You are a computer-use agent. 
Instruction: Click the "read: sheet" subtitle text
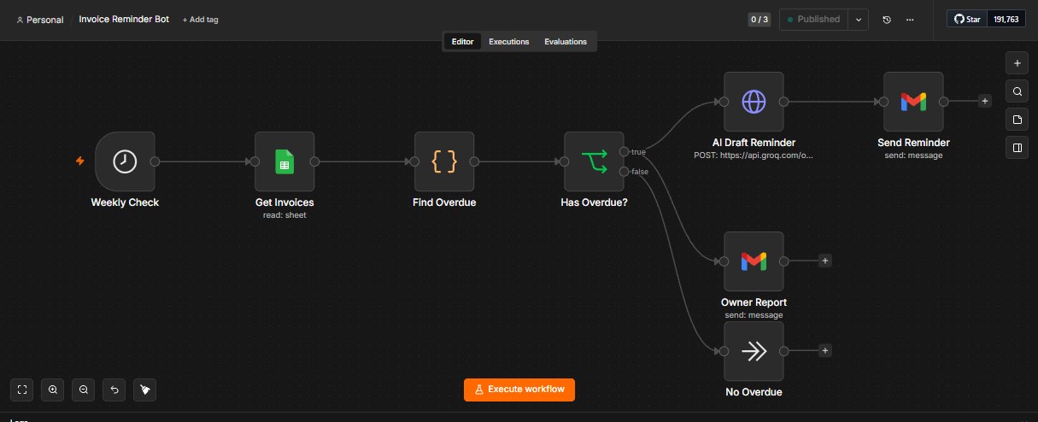[284, 215]
